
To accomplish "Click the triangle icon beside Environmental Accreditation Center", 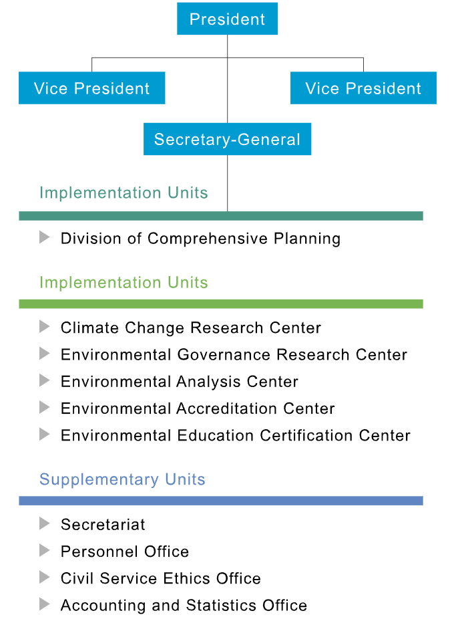I will coord(44,407).
